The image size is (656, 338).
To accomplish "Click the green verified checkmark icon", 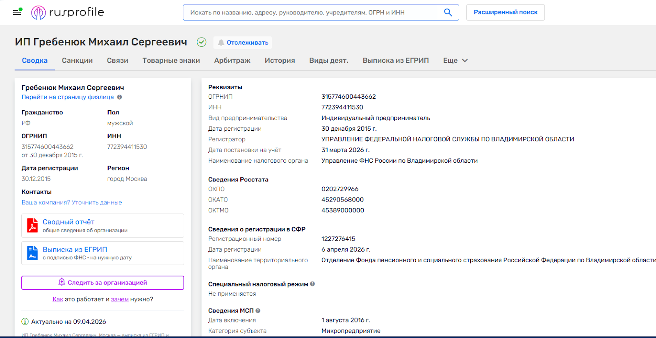I will point(201,42).
